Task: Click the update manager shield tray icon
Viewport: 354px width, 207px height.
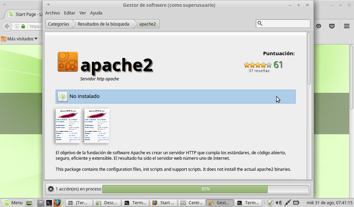Action: pos(270,203)
